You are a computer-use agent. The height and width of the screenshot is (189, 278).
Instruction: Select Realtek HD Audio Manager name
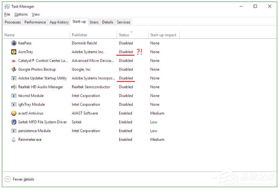tap(41, 87)
